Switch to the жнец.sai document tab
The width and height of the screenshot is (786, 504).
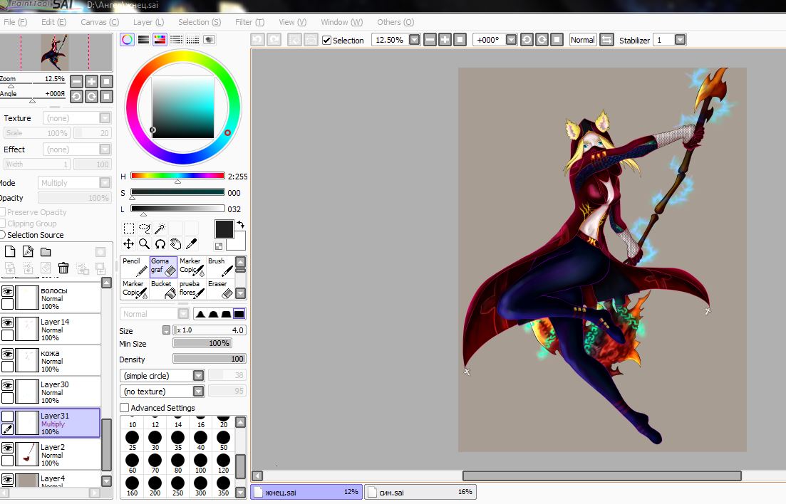pos(307,492)
